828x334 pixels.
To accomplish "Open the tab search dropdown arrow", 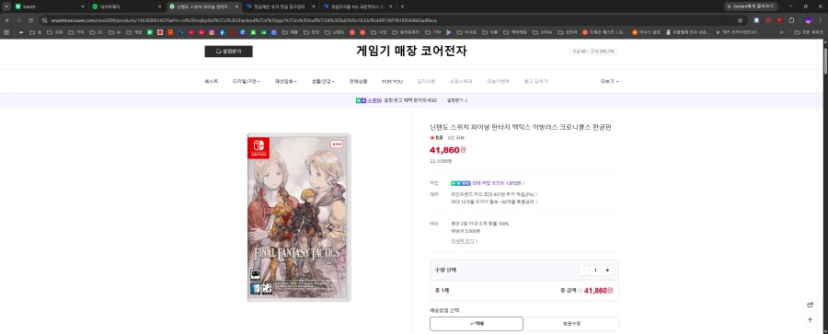I will click(x=6, y=6).
